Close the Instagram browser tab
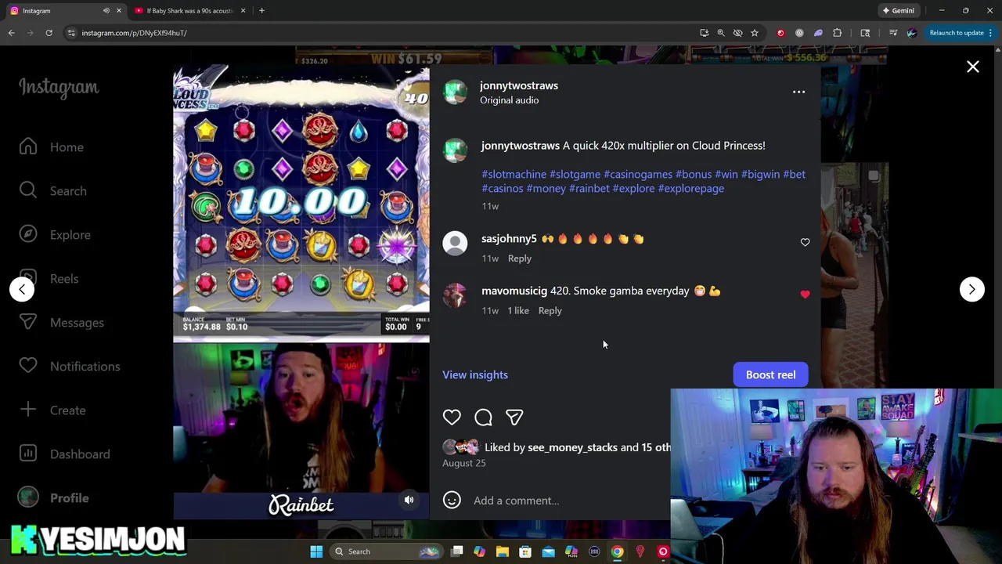 click(x=119, y=11)
